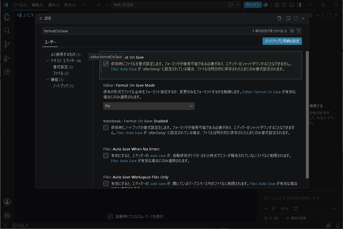Viewport: 343px width, 229px height.
Task: Click remote window indicator in status bar
Action: (5, 225)
